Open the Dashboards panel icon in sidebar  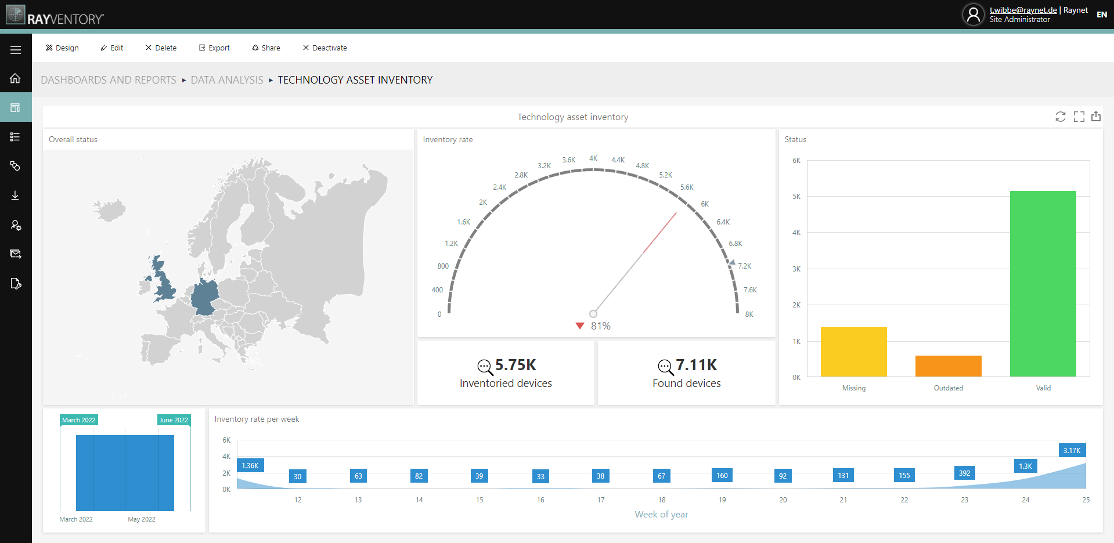click(16, 107)
